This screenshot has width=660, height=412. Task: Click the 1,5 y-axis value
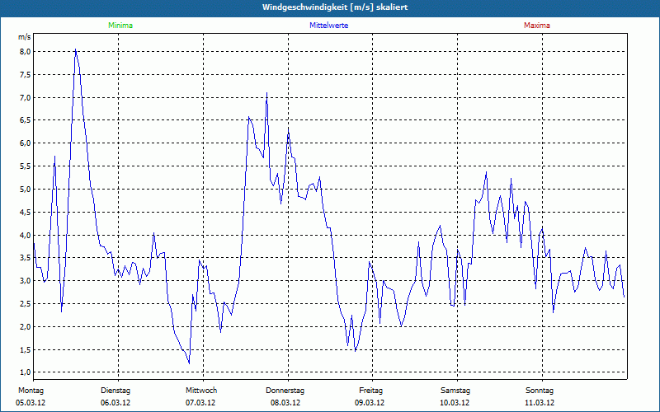point(25,349)
